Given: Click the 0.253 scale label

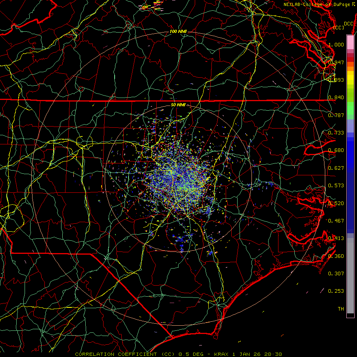Looking at the screenshot, I should (x=336, y=291).
